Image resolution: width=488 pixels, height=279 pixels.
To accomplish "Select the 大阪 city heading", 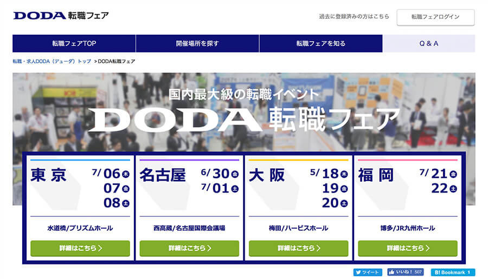I will (x=267, y=176).
